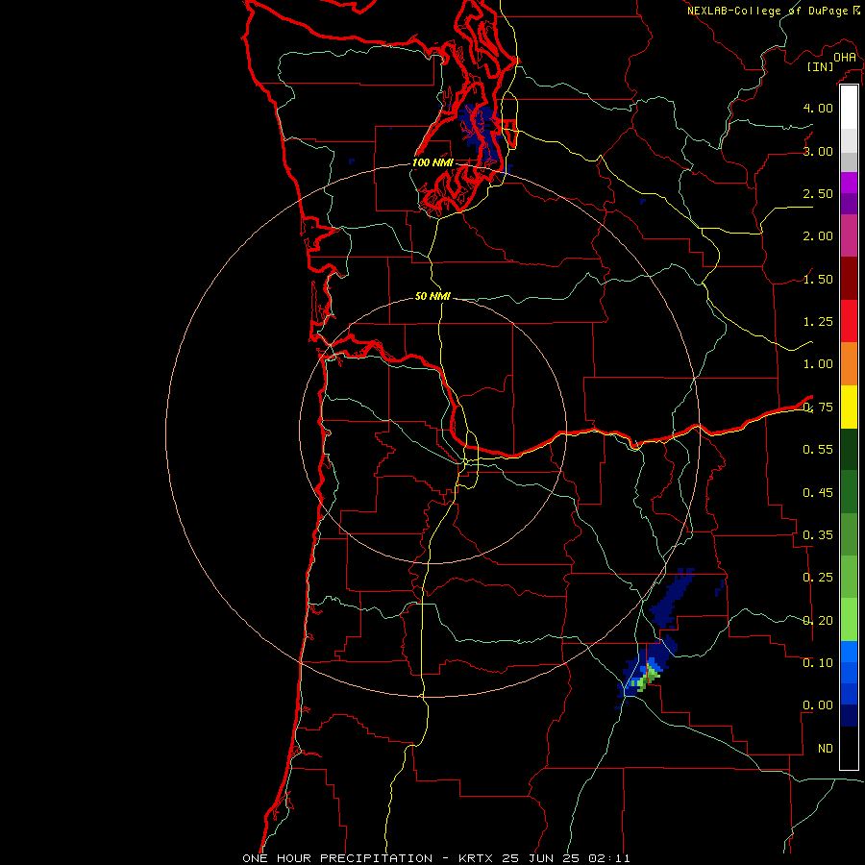Viewport: 865px width, 865px height.
Task: Click the 0.10 legend value
Action: (x=818, y=663)
